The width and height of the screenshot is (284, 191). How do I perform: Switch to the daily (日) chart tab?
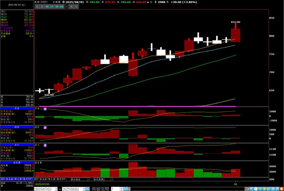click(66, 7)
